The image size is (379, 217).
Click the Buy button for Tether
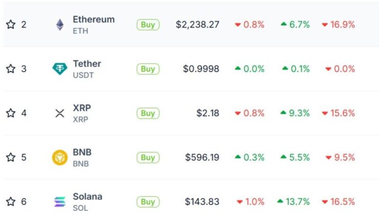click(x=148, y=69)
